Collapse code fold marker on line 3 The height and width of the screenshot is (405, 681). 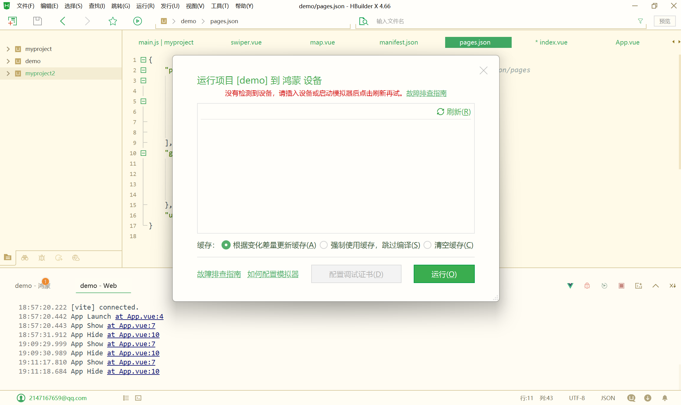click(x=143, y=81)
